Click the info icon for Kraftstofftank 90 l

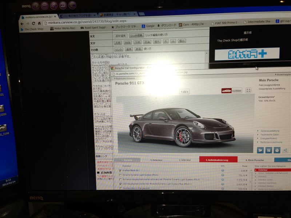pos(223,170)
